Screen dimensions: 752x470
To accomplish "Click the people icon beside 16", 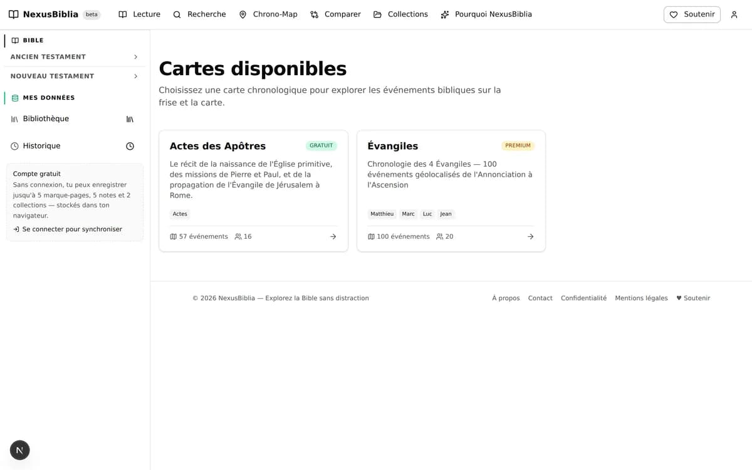I will pos(238,237).
